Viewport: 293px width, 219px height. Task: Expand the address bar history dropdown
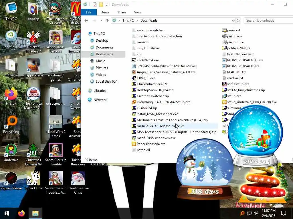233,21
